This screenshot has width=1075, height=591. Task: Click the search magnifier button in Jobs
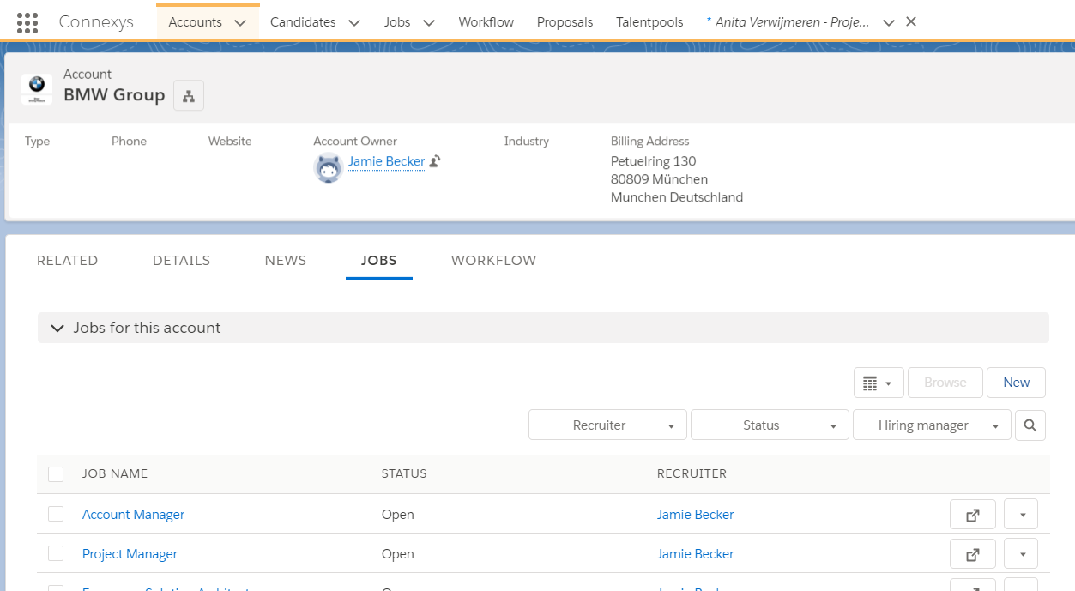point(1030,425)
